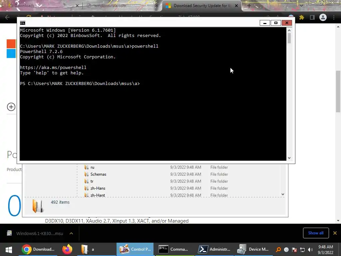
Task: Click the Schemas row date modified cell
Action: pos(185,174)
